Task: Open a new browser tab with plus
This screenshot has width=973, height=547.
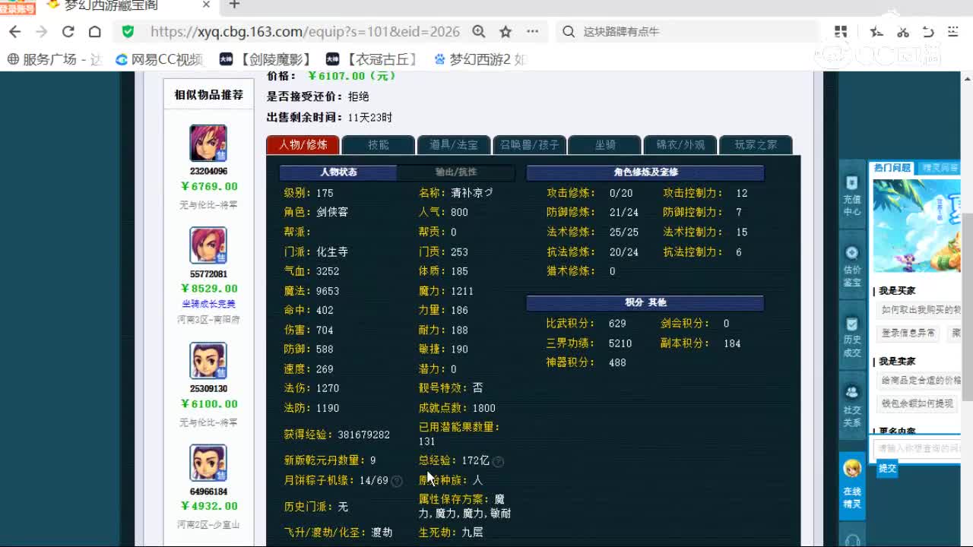Action: (234, 5)
